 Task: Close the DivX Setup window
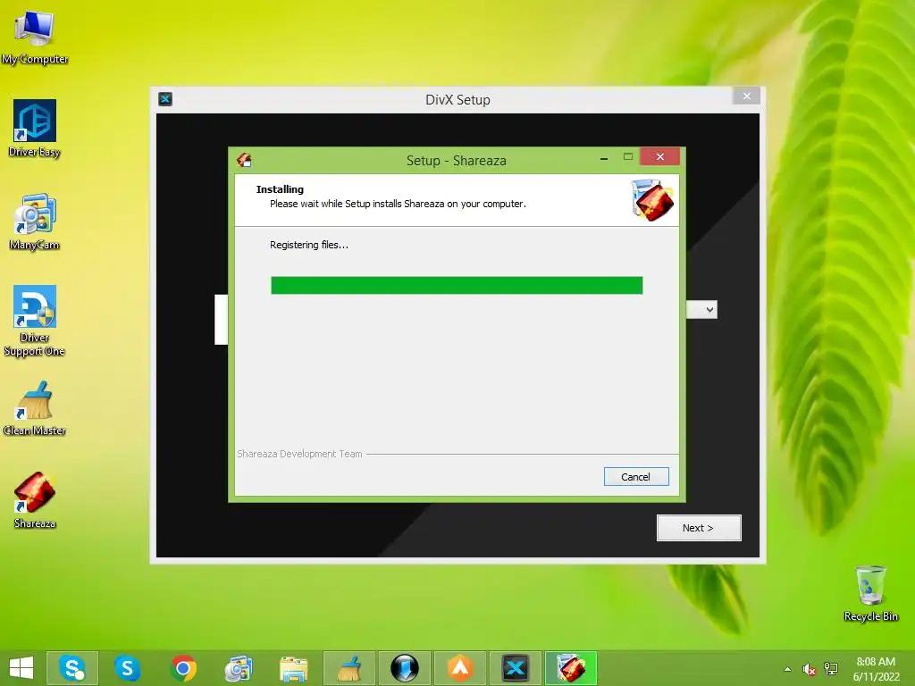point(746,96)
